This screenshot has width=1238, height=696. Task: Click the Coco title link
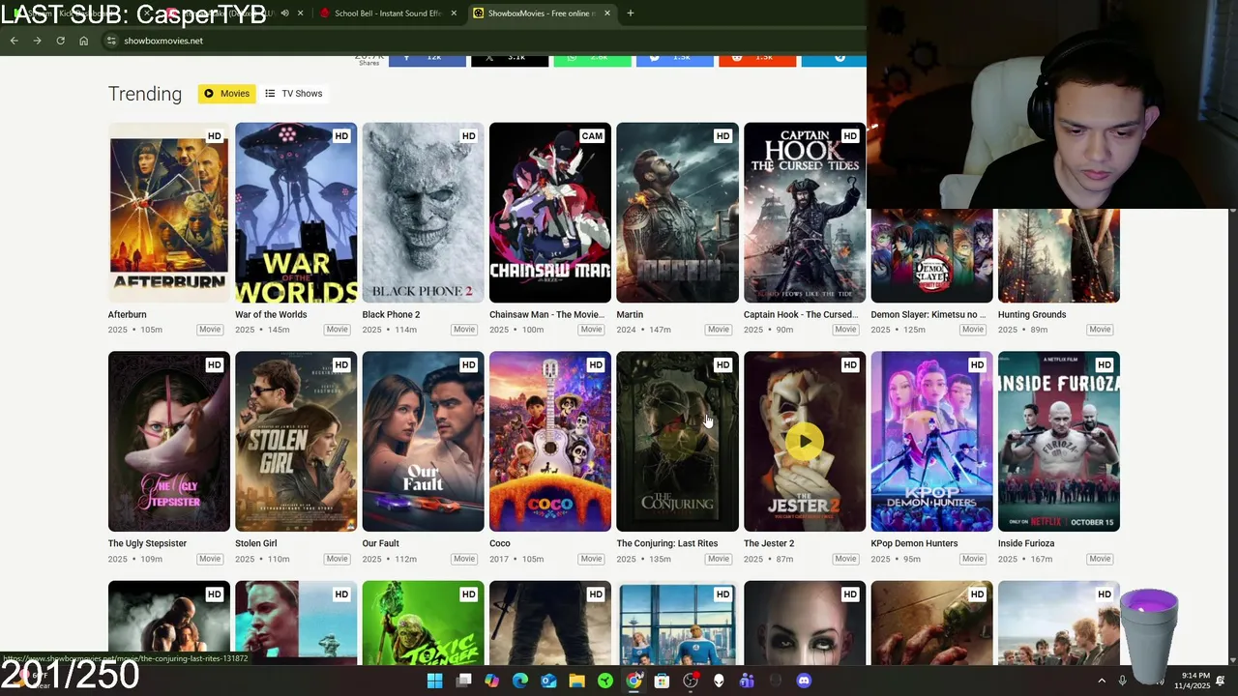500,543
